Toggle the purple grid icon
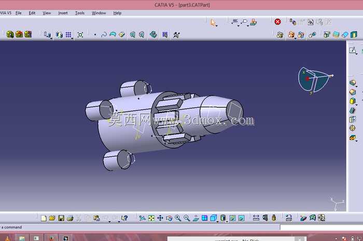The height and width of the screenshot is (241, 363). tap(68, 35)
